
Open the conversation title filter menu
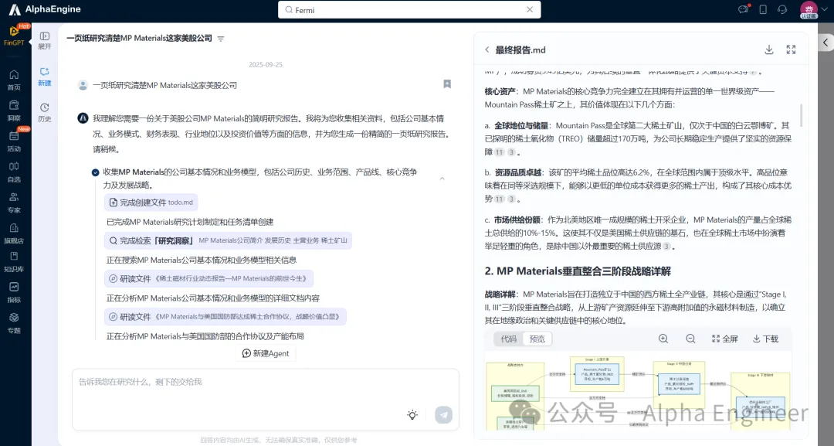221,39
